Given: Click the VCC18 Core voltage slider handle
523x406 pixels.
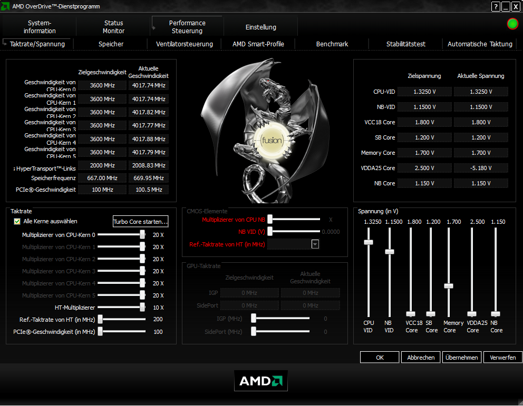Looking at the screenshot, I should [x=411, y=314].
